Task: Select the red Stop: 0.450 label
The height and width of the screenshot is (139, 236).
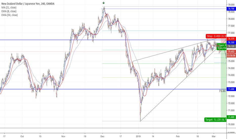Action: click(x=216, y=36)
